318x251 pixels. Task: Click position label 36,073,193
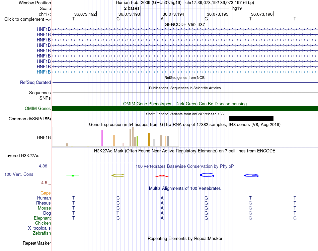pos(129,14)
